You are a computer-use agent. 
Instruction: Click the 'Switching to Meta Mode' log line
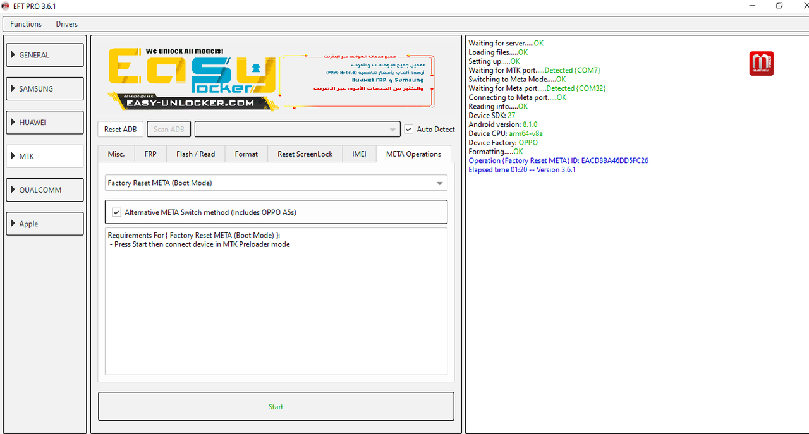click(517, 80)
